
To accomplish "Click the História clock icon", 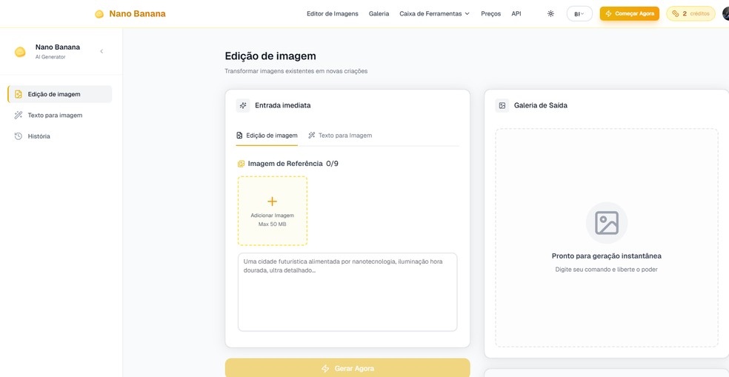I will tap(18, 136).
